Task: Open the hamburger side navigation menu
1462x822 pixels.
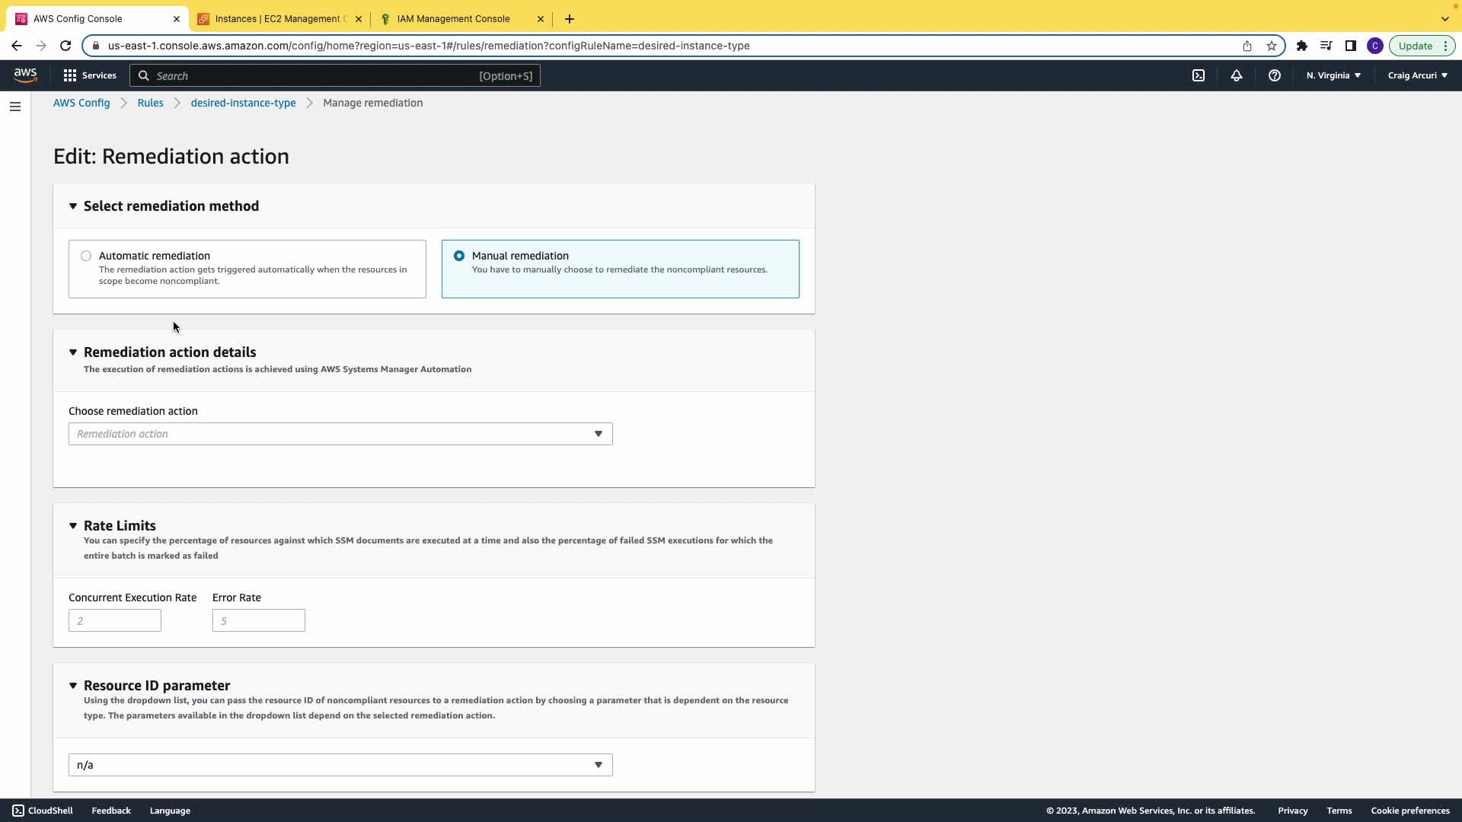Action: (x=15, y=107)
